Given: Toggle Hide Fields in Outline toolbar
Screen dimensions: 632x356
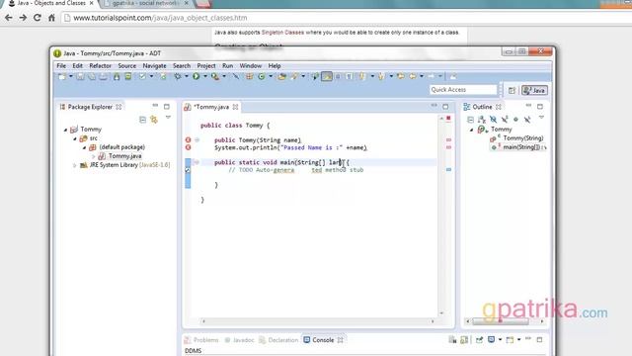Looking at the screenshot, I should pyautogui.click(x=493, y=120).
